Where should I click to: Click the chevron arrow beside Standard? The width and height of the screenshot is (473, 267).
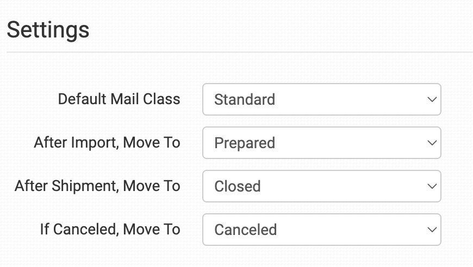432,100
